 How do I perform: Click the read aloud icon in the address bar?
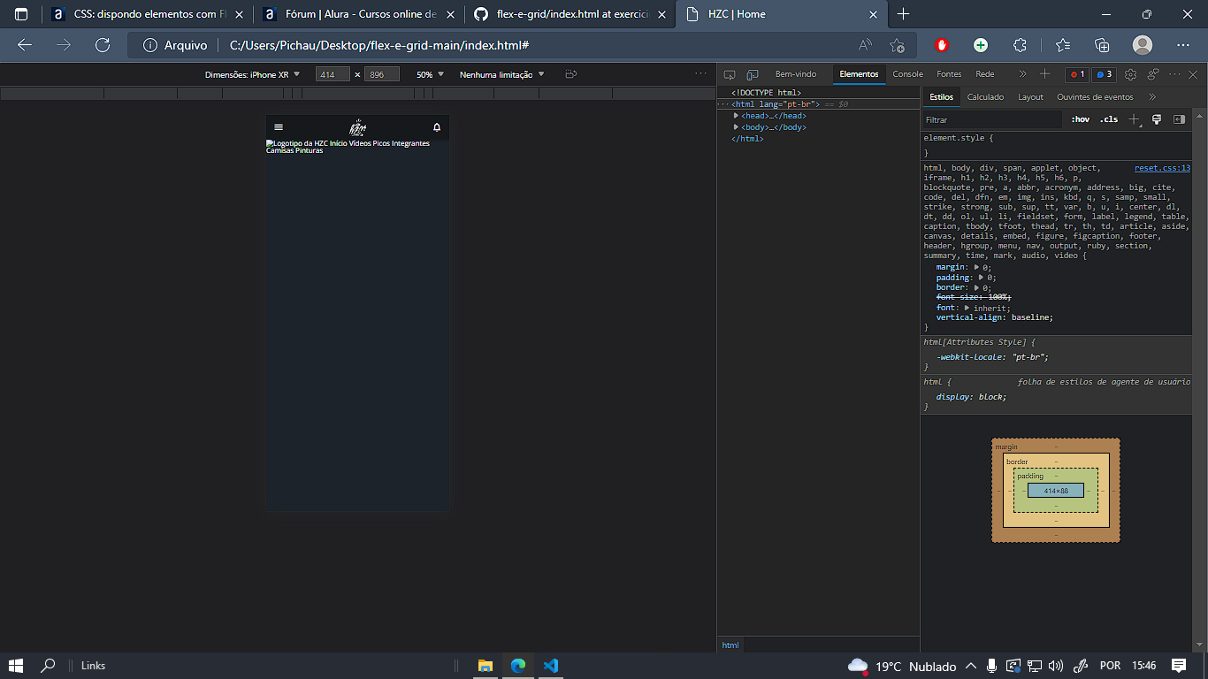click(x=865, y=45)
